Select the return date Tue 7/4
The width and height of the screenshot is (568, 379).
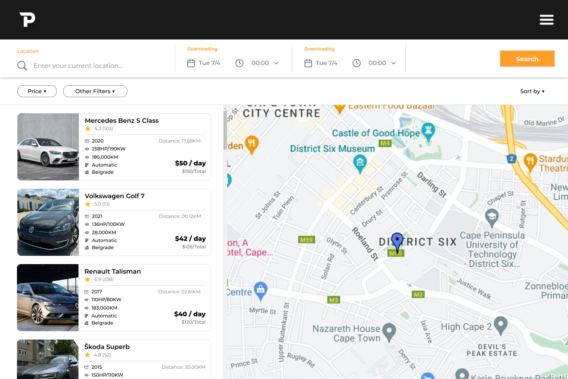[x=327, y=63]
